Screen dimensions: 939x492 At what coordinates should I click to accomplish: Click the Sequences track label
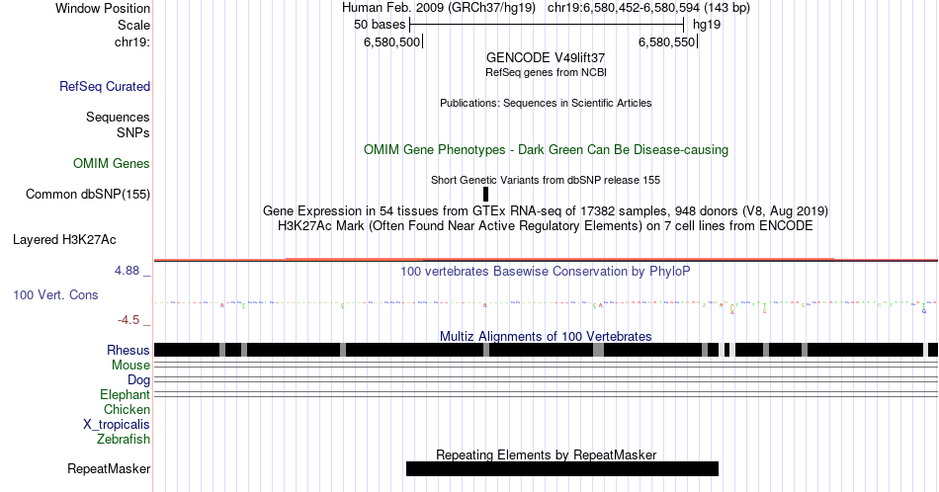coord(118,117)
